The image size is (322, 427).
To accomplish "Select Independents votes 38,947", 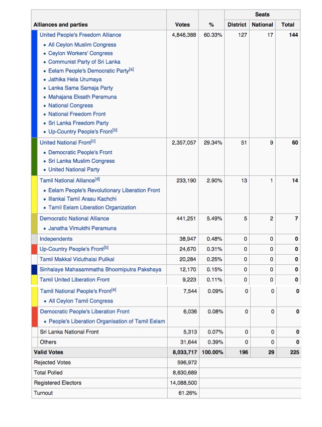I will (x=187, y=239).
